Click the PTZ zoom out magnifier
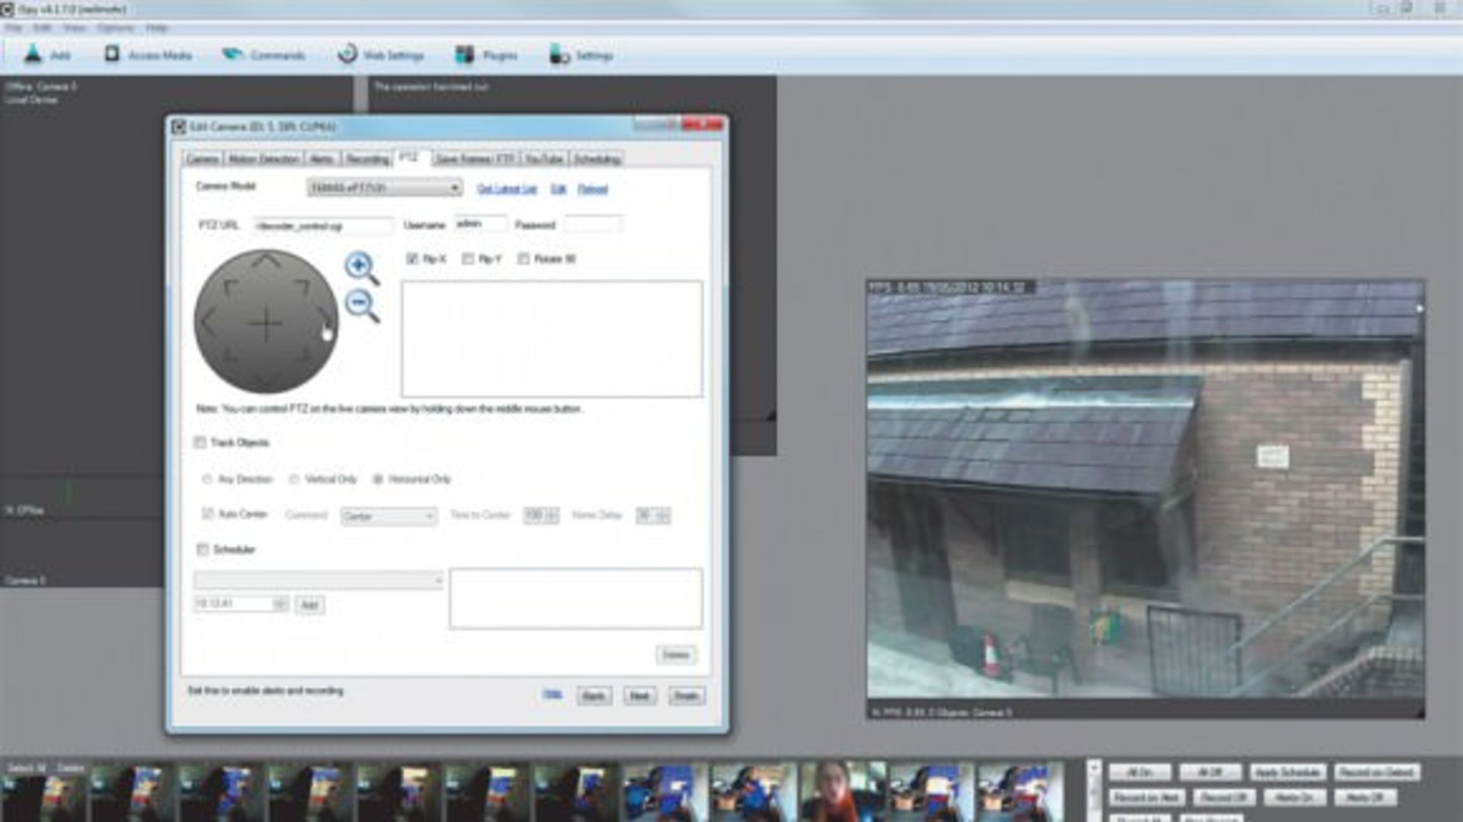The width and height of the screenshot is (1463, 822). tap(361, 306)
